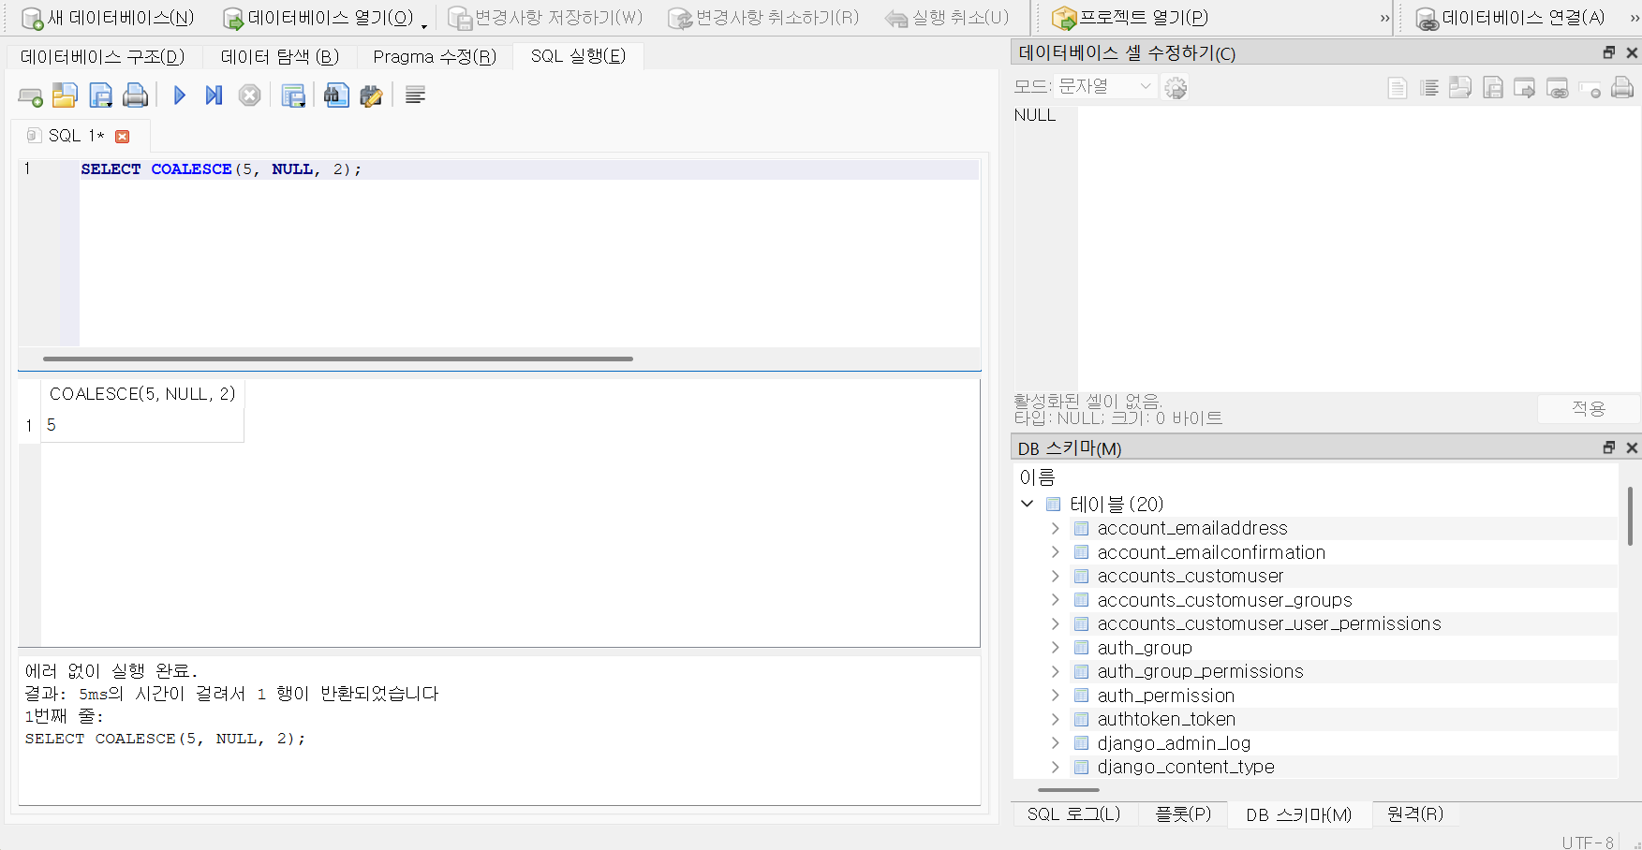Screen dimensions: 1642x850
Task: Expand the toolbar overflow chevron after 프로젝트 열기
Action: click(1385, 18)
